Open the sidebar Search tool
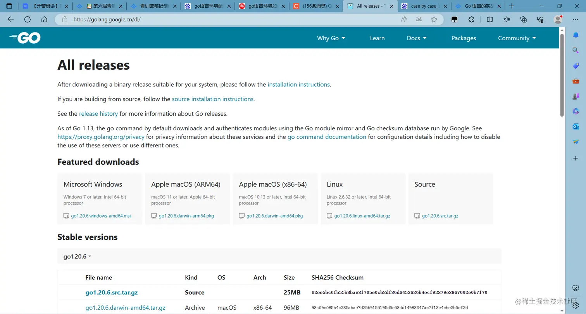586x314 pixels. pyautogui.click(x=576, y=50)
